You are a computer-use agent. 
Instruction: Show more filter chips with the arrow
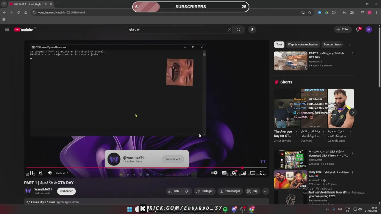pos(349,45)
